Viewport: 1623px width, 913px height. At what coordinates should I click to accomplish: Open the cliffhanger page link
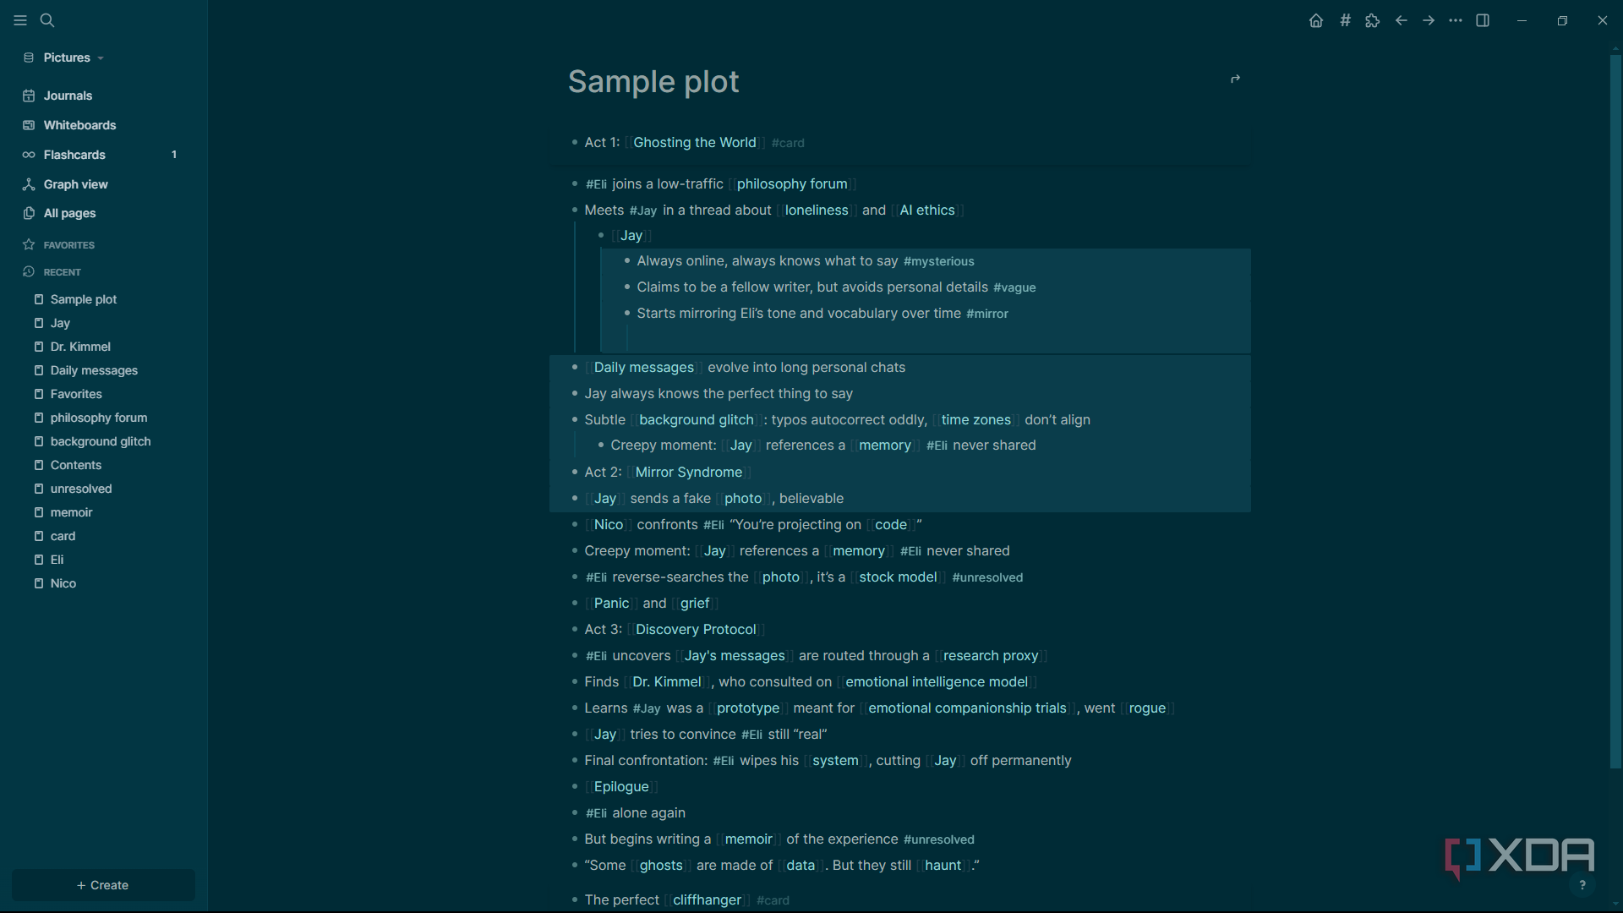pyautogui.click(x=707, y=899)
